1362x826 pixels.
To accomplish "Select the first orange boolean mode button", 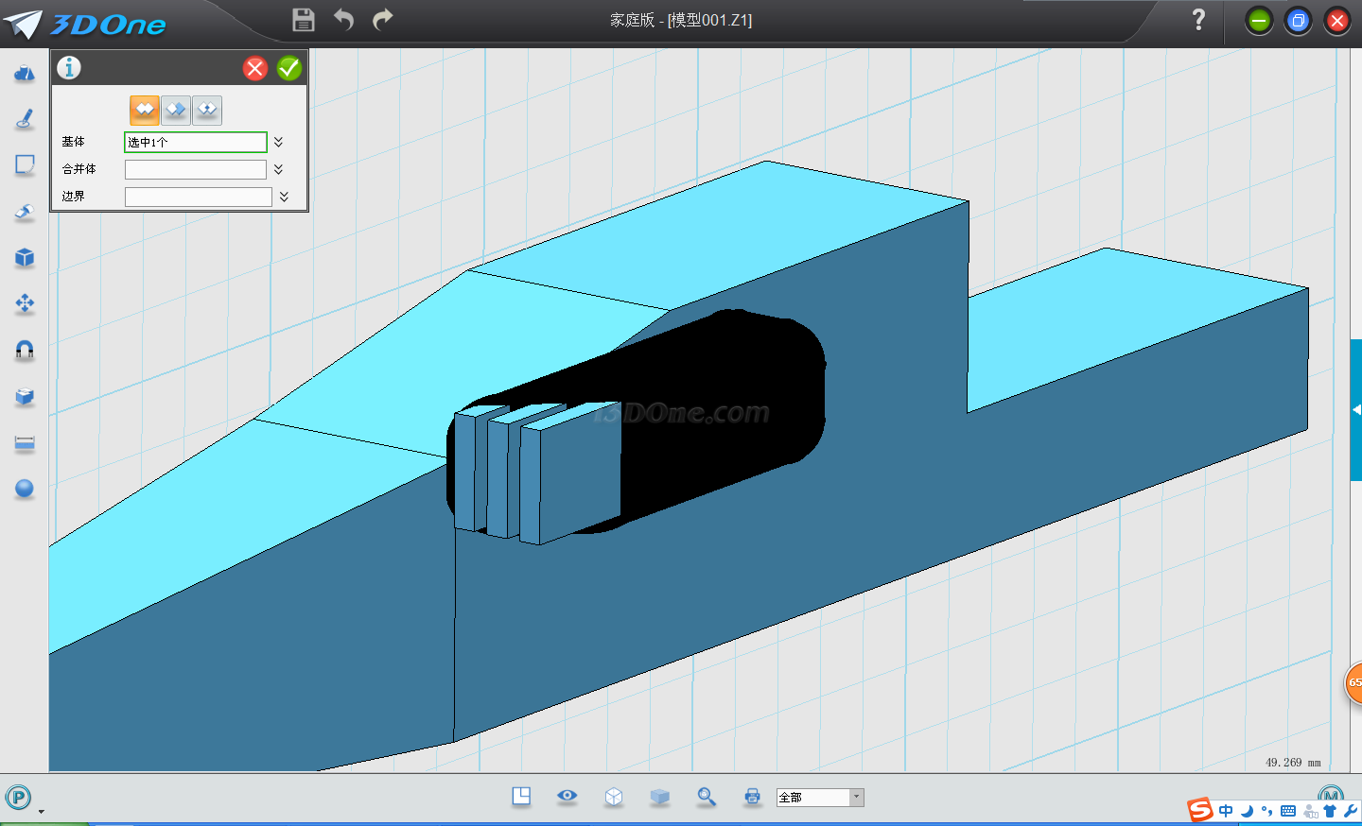I will [144, 111].
